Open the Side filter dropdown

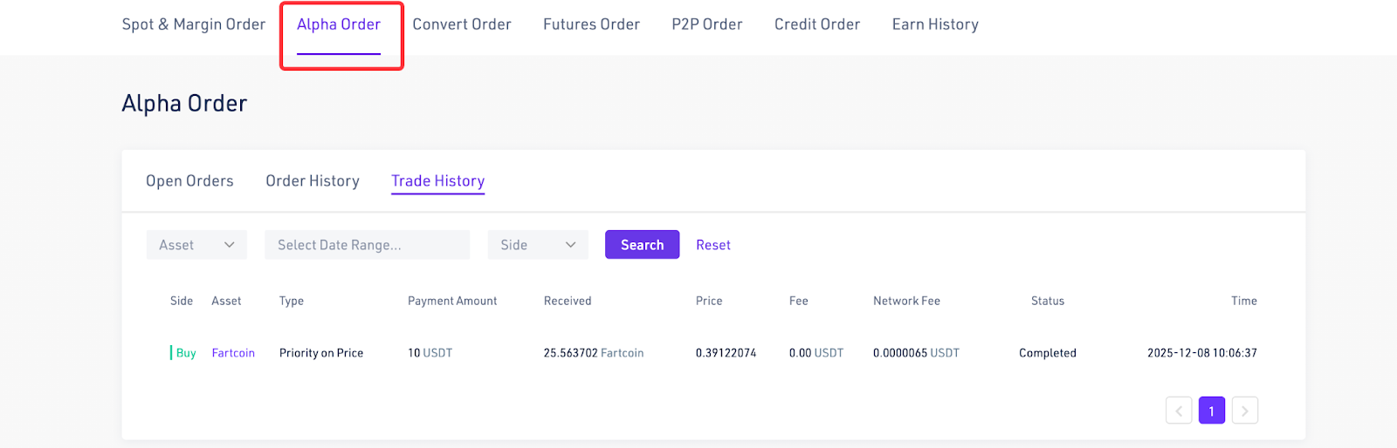(x=537, y=245)
